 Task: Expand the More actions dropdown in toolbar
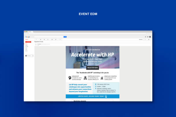tap(60, 39)
